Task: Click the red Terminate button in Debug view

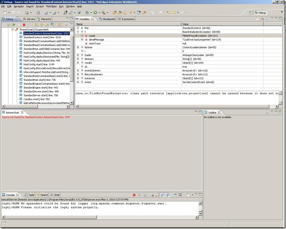Action: (x=24, y=25)
